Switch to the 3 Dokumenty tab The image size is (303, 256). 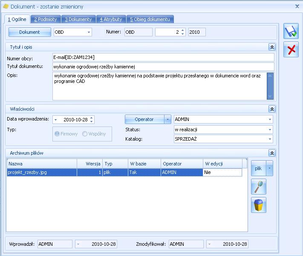(78, 19)
